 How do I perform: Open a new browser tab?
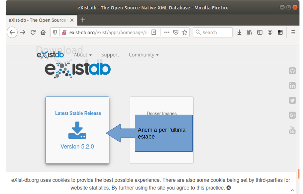83,20
